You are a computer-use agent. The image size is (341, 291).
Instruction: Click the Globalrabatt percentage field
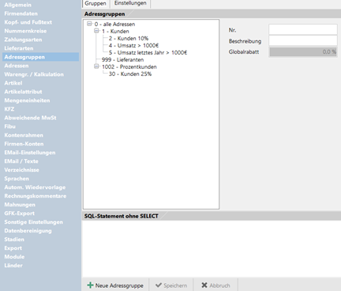tap(303, 52)
